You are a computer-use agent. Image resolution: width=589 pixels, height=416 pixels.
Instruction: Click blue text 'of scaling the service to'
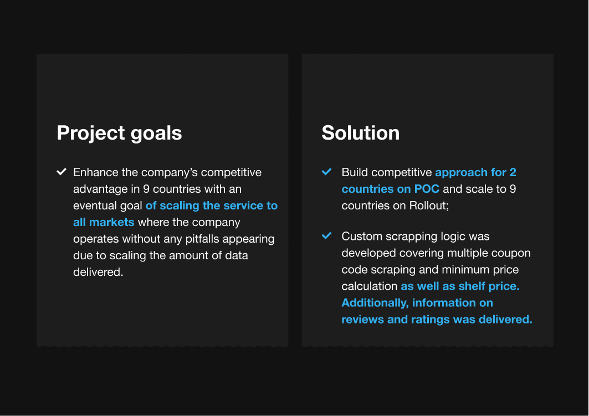click(212, 206)
